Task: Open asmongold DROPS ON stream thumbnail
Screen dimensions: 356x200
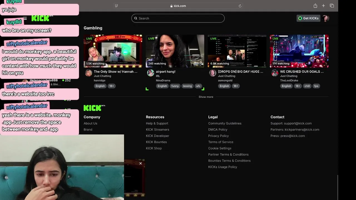Action: tap(237, 51)
